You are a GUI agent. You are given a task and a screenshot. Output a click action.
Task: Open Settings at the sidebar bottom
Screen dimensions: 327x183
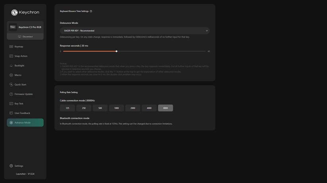tap(19, 166)
